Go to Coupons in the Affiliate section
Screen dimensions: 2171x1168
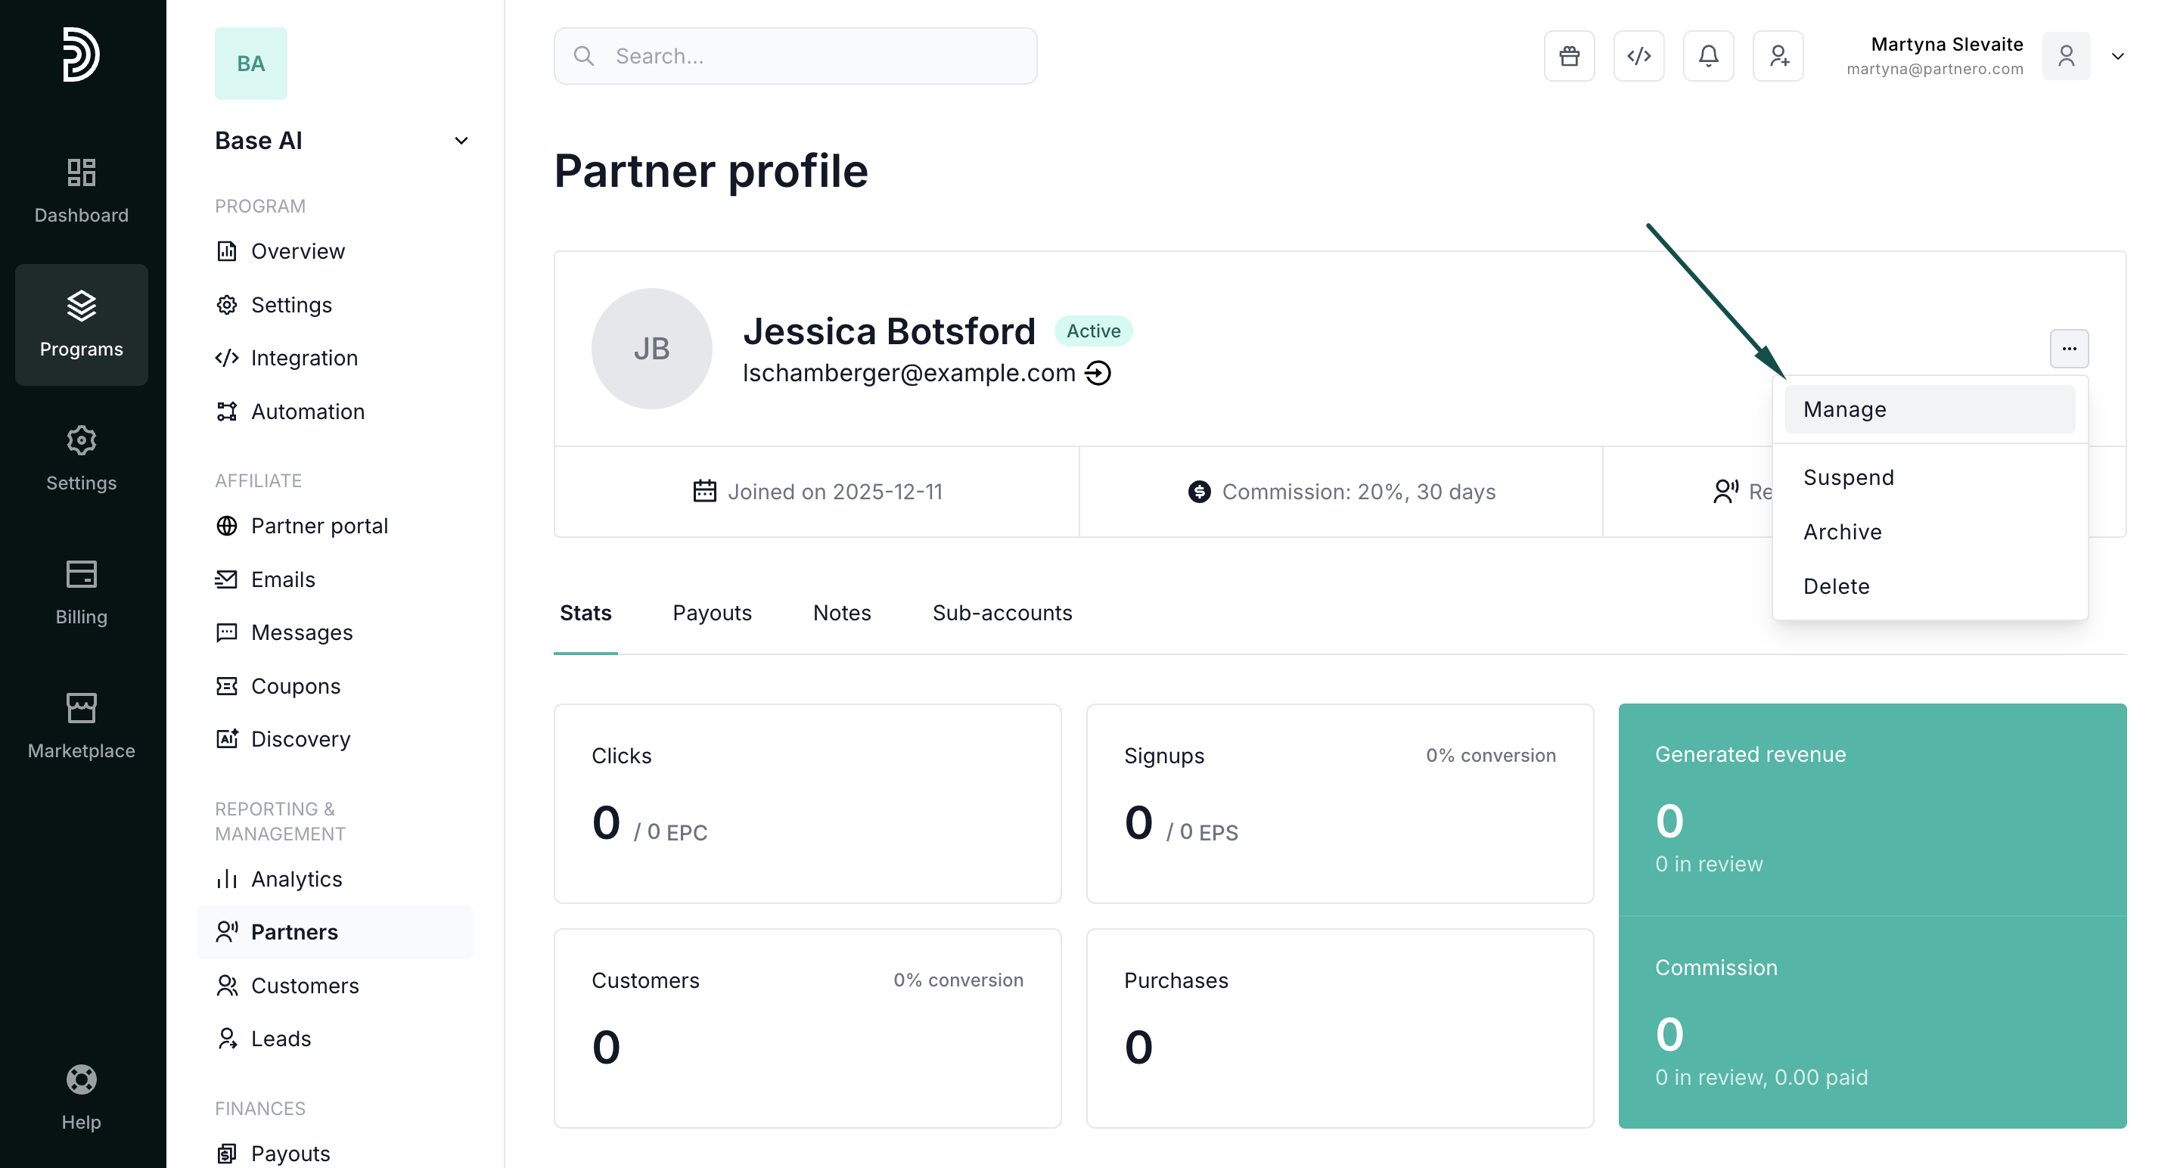[x=295, y=686]
